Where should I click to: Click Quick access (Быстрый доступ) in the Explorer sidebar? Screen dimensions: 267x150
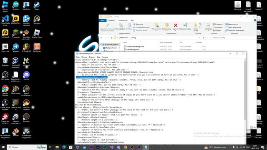pos(110,45)
